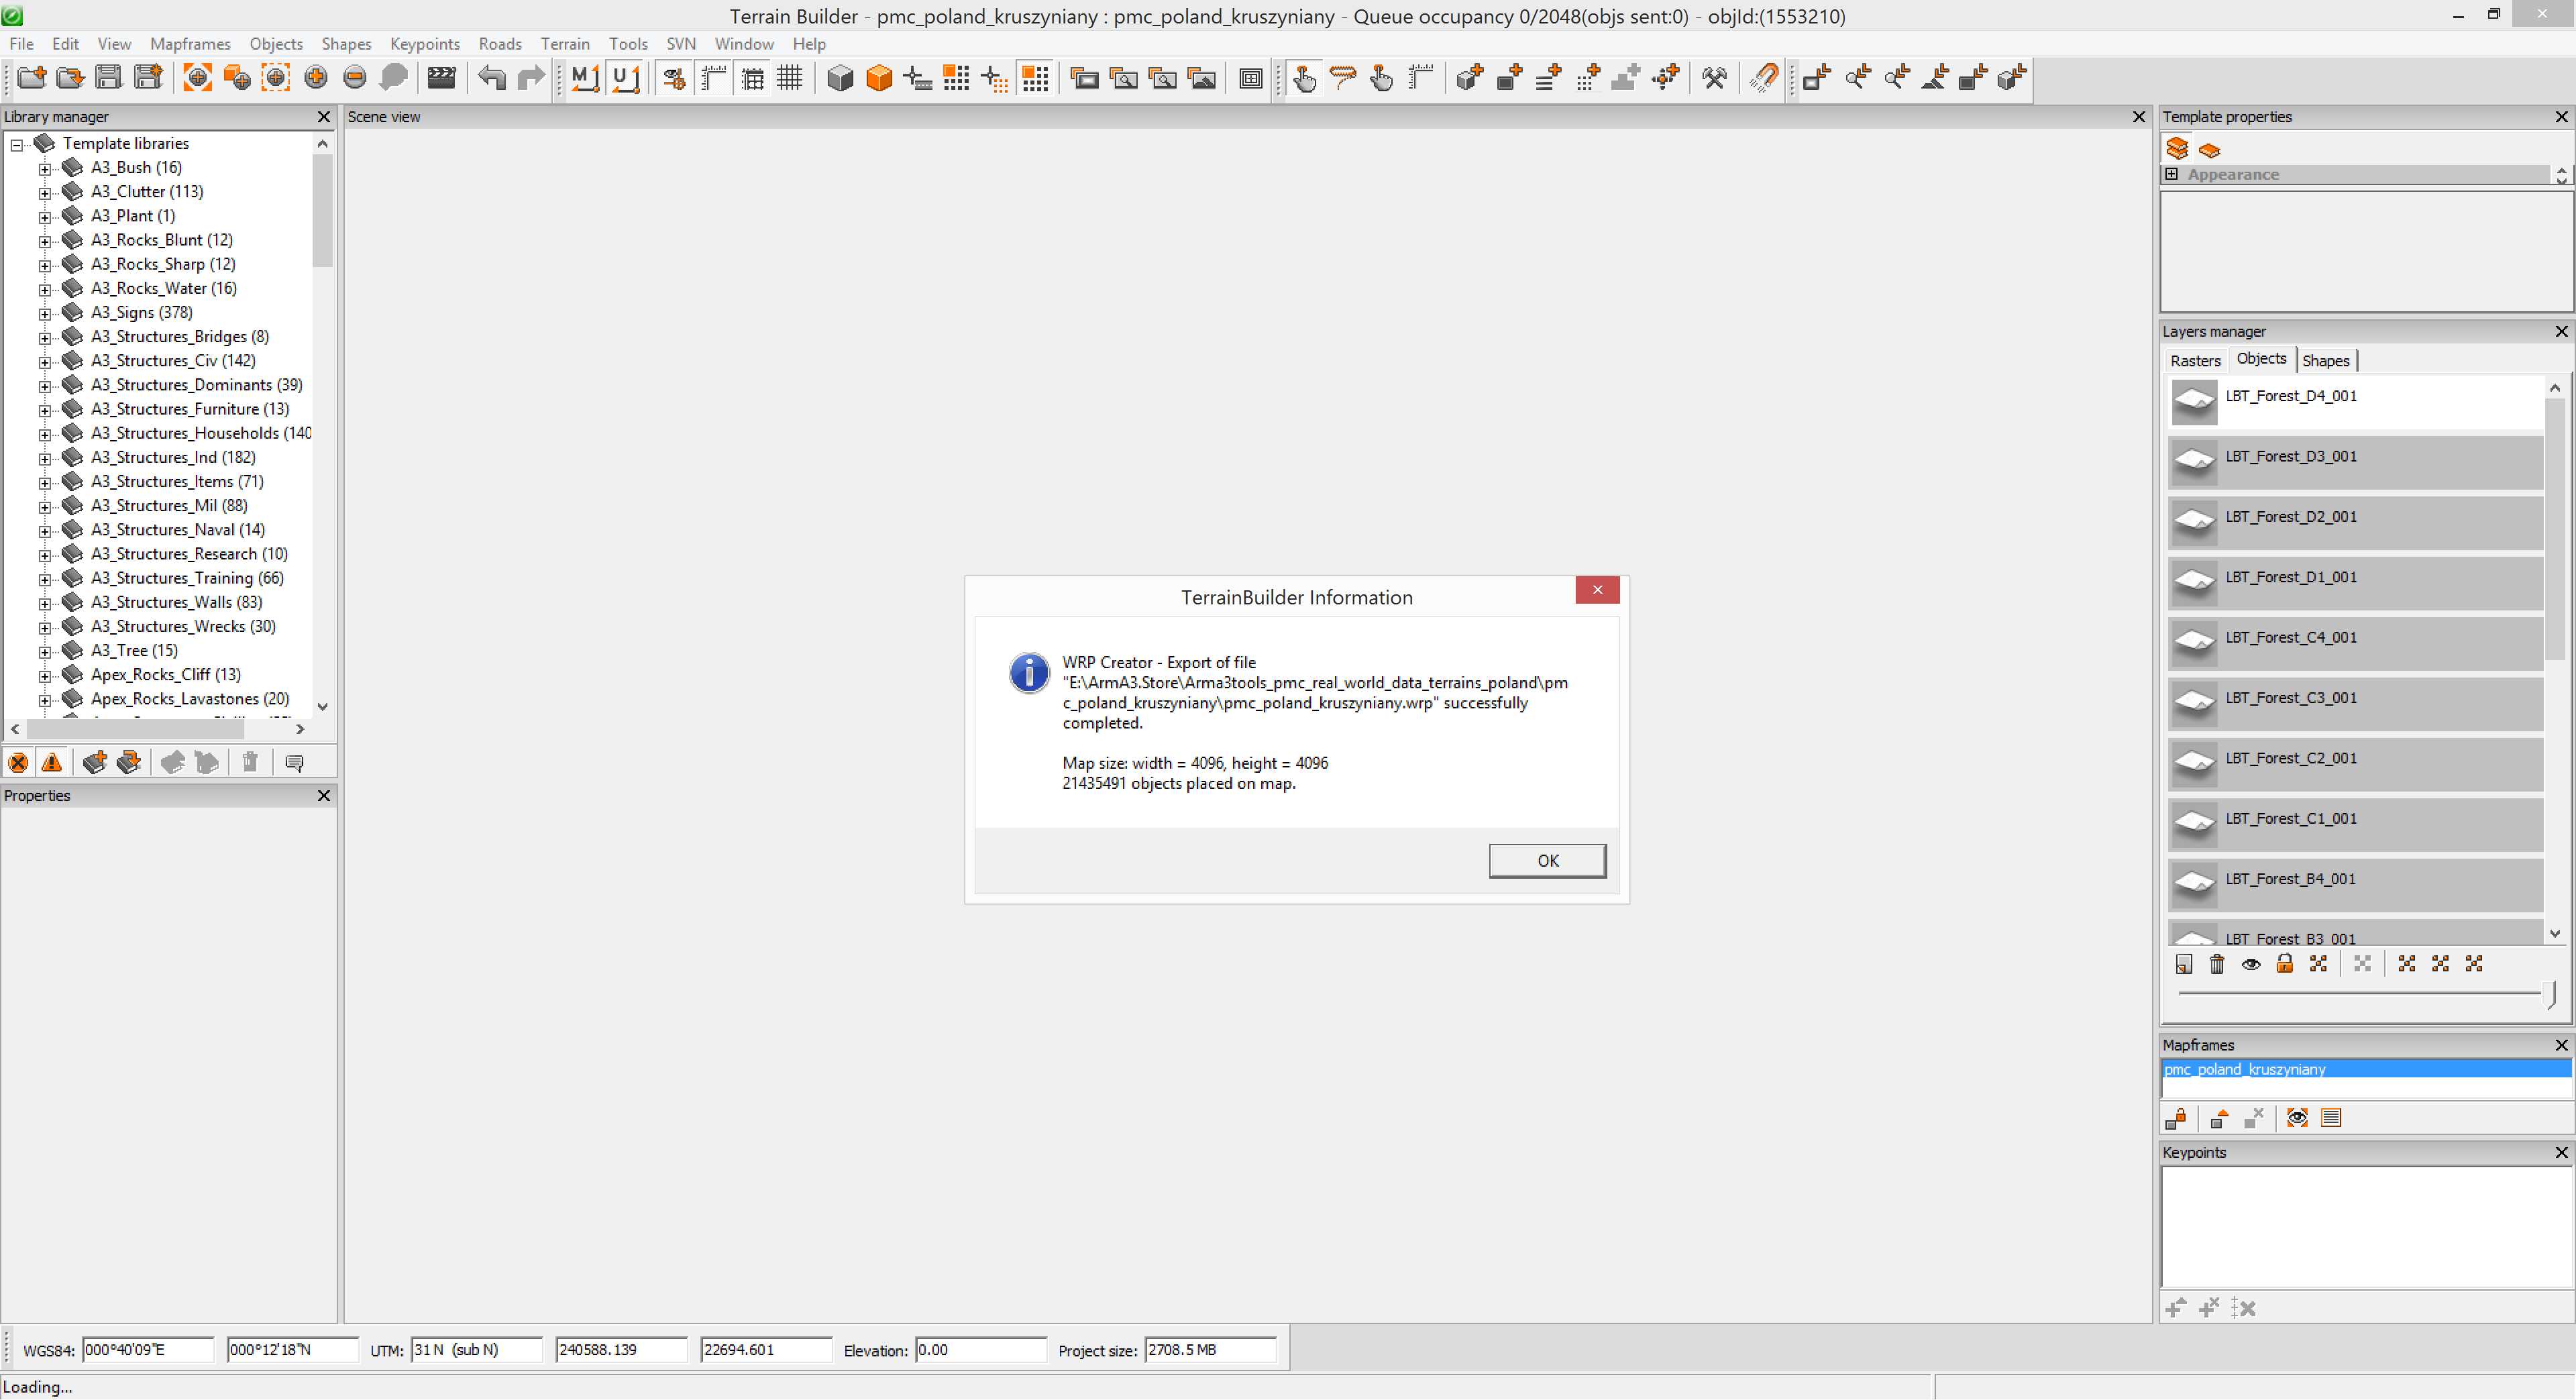Expand the A3_Tree library node
Viewport: 2576px width, 1400px height.
[x=45, y=652]
